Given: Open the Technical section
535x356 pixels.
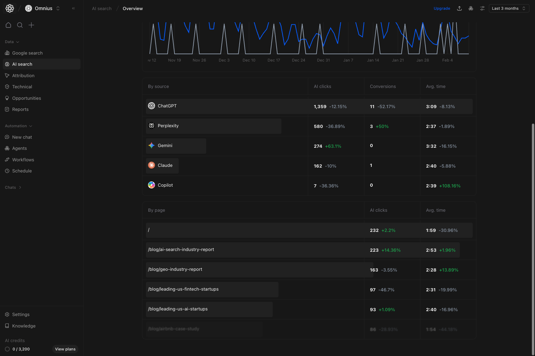Looking at the screenshot, I should coord(22,87).
